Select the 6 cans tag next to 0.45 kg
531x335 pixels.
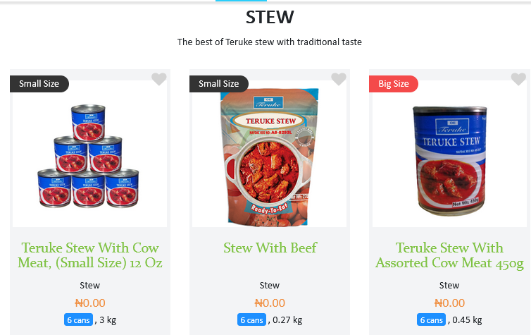click(x=431, y=319)
